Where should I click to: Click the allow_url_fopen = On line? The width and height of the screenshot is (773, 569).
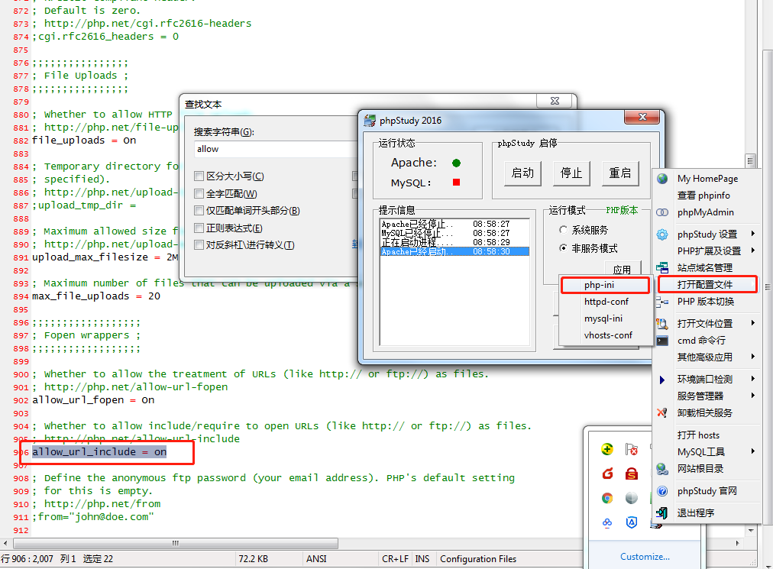coord(93,400)
